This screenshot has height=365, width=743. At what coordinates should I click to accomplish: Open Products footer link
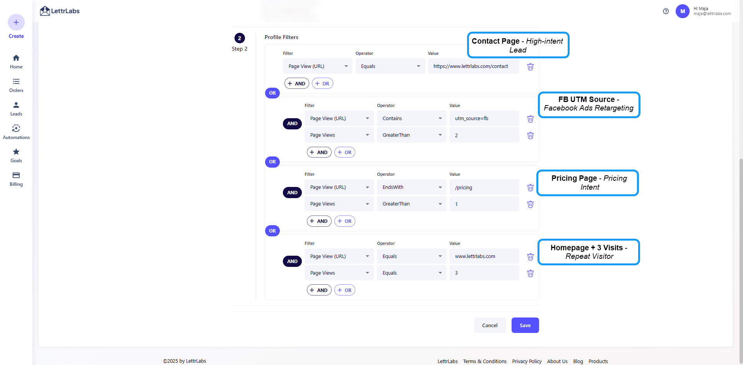598,361
